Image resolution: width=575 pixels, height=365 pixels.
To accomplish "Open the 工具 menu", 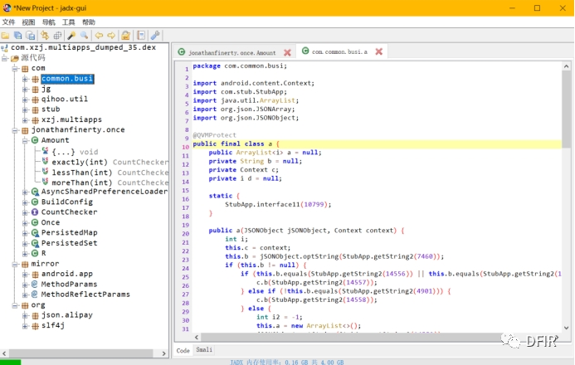I will click(68, 22).
